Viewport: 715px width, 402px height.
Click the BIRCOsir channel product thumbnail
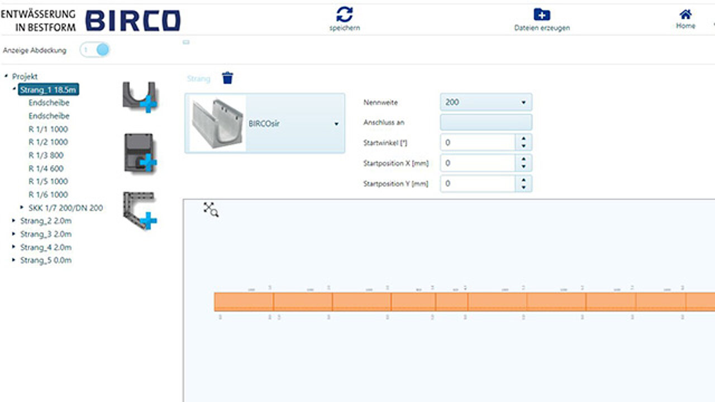[x=217, y=123]
